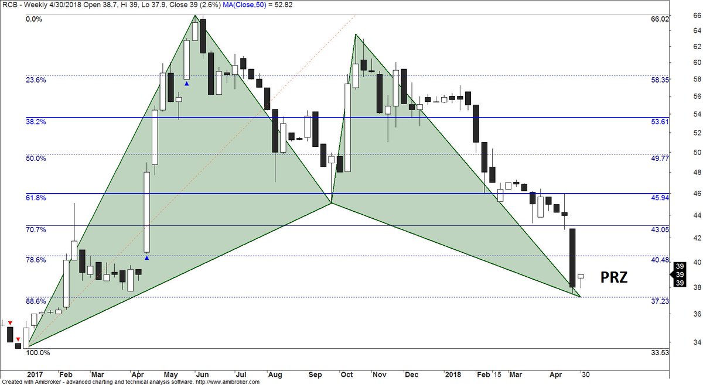Viewport: 703px width, 385px height.
Task: Click the 64 tick on price axis
Action: coord(698,30)
